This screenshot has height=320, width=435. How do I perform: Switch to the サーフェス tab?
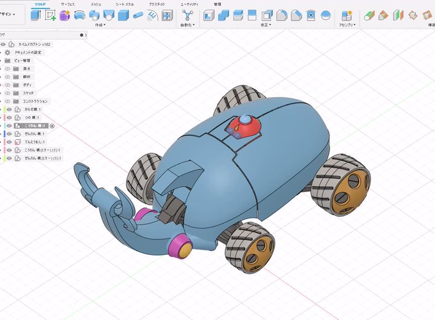pos(68,4)
